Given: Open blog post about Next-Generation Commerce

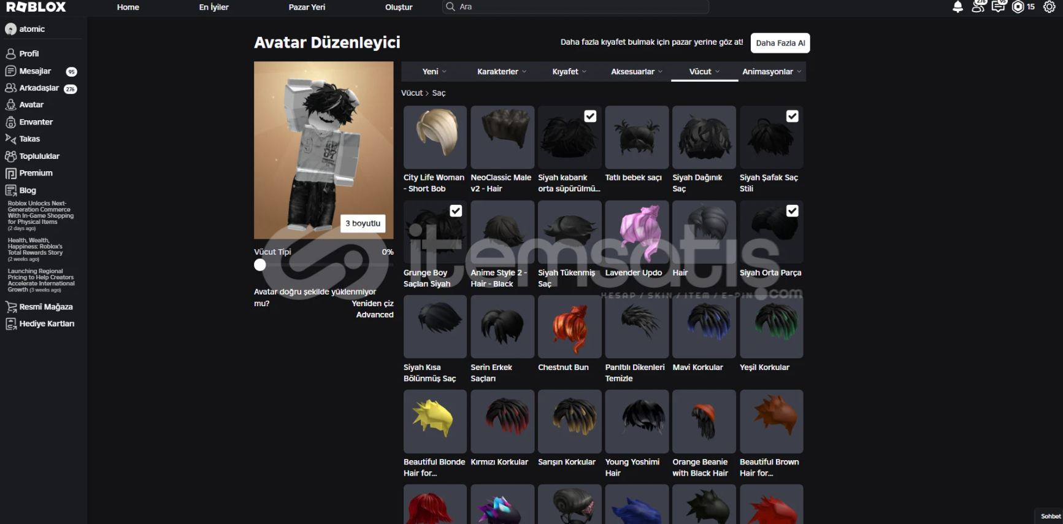Looking at the screenshot, I should pos(40,215).
